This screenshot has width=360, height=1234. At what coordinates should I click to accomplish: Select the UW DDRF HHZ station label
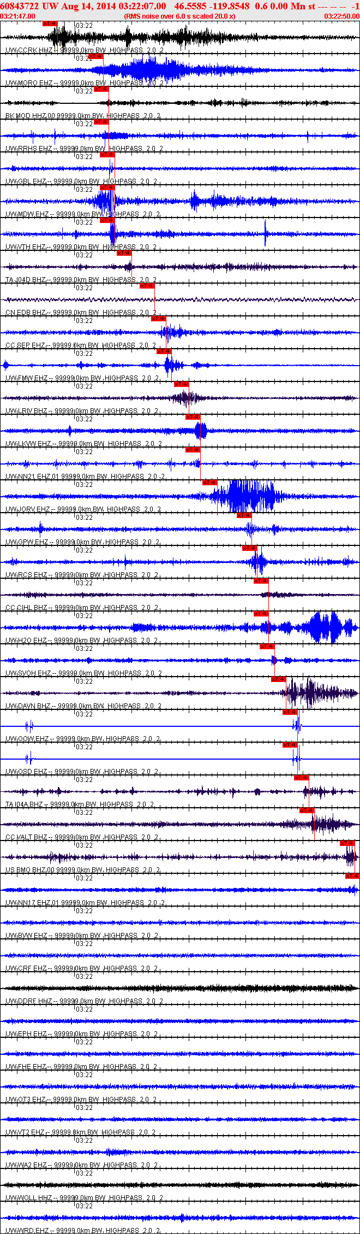tap(85, 1001)
